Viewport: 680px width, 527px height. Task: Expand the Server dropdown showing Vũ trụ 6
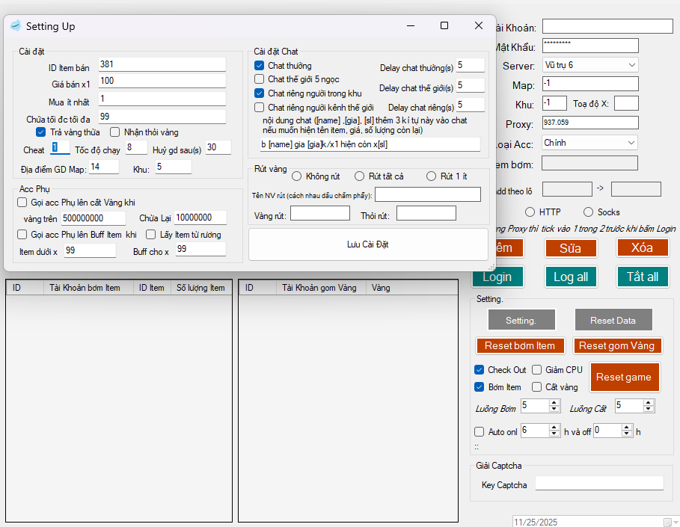[x=631, y=65]
